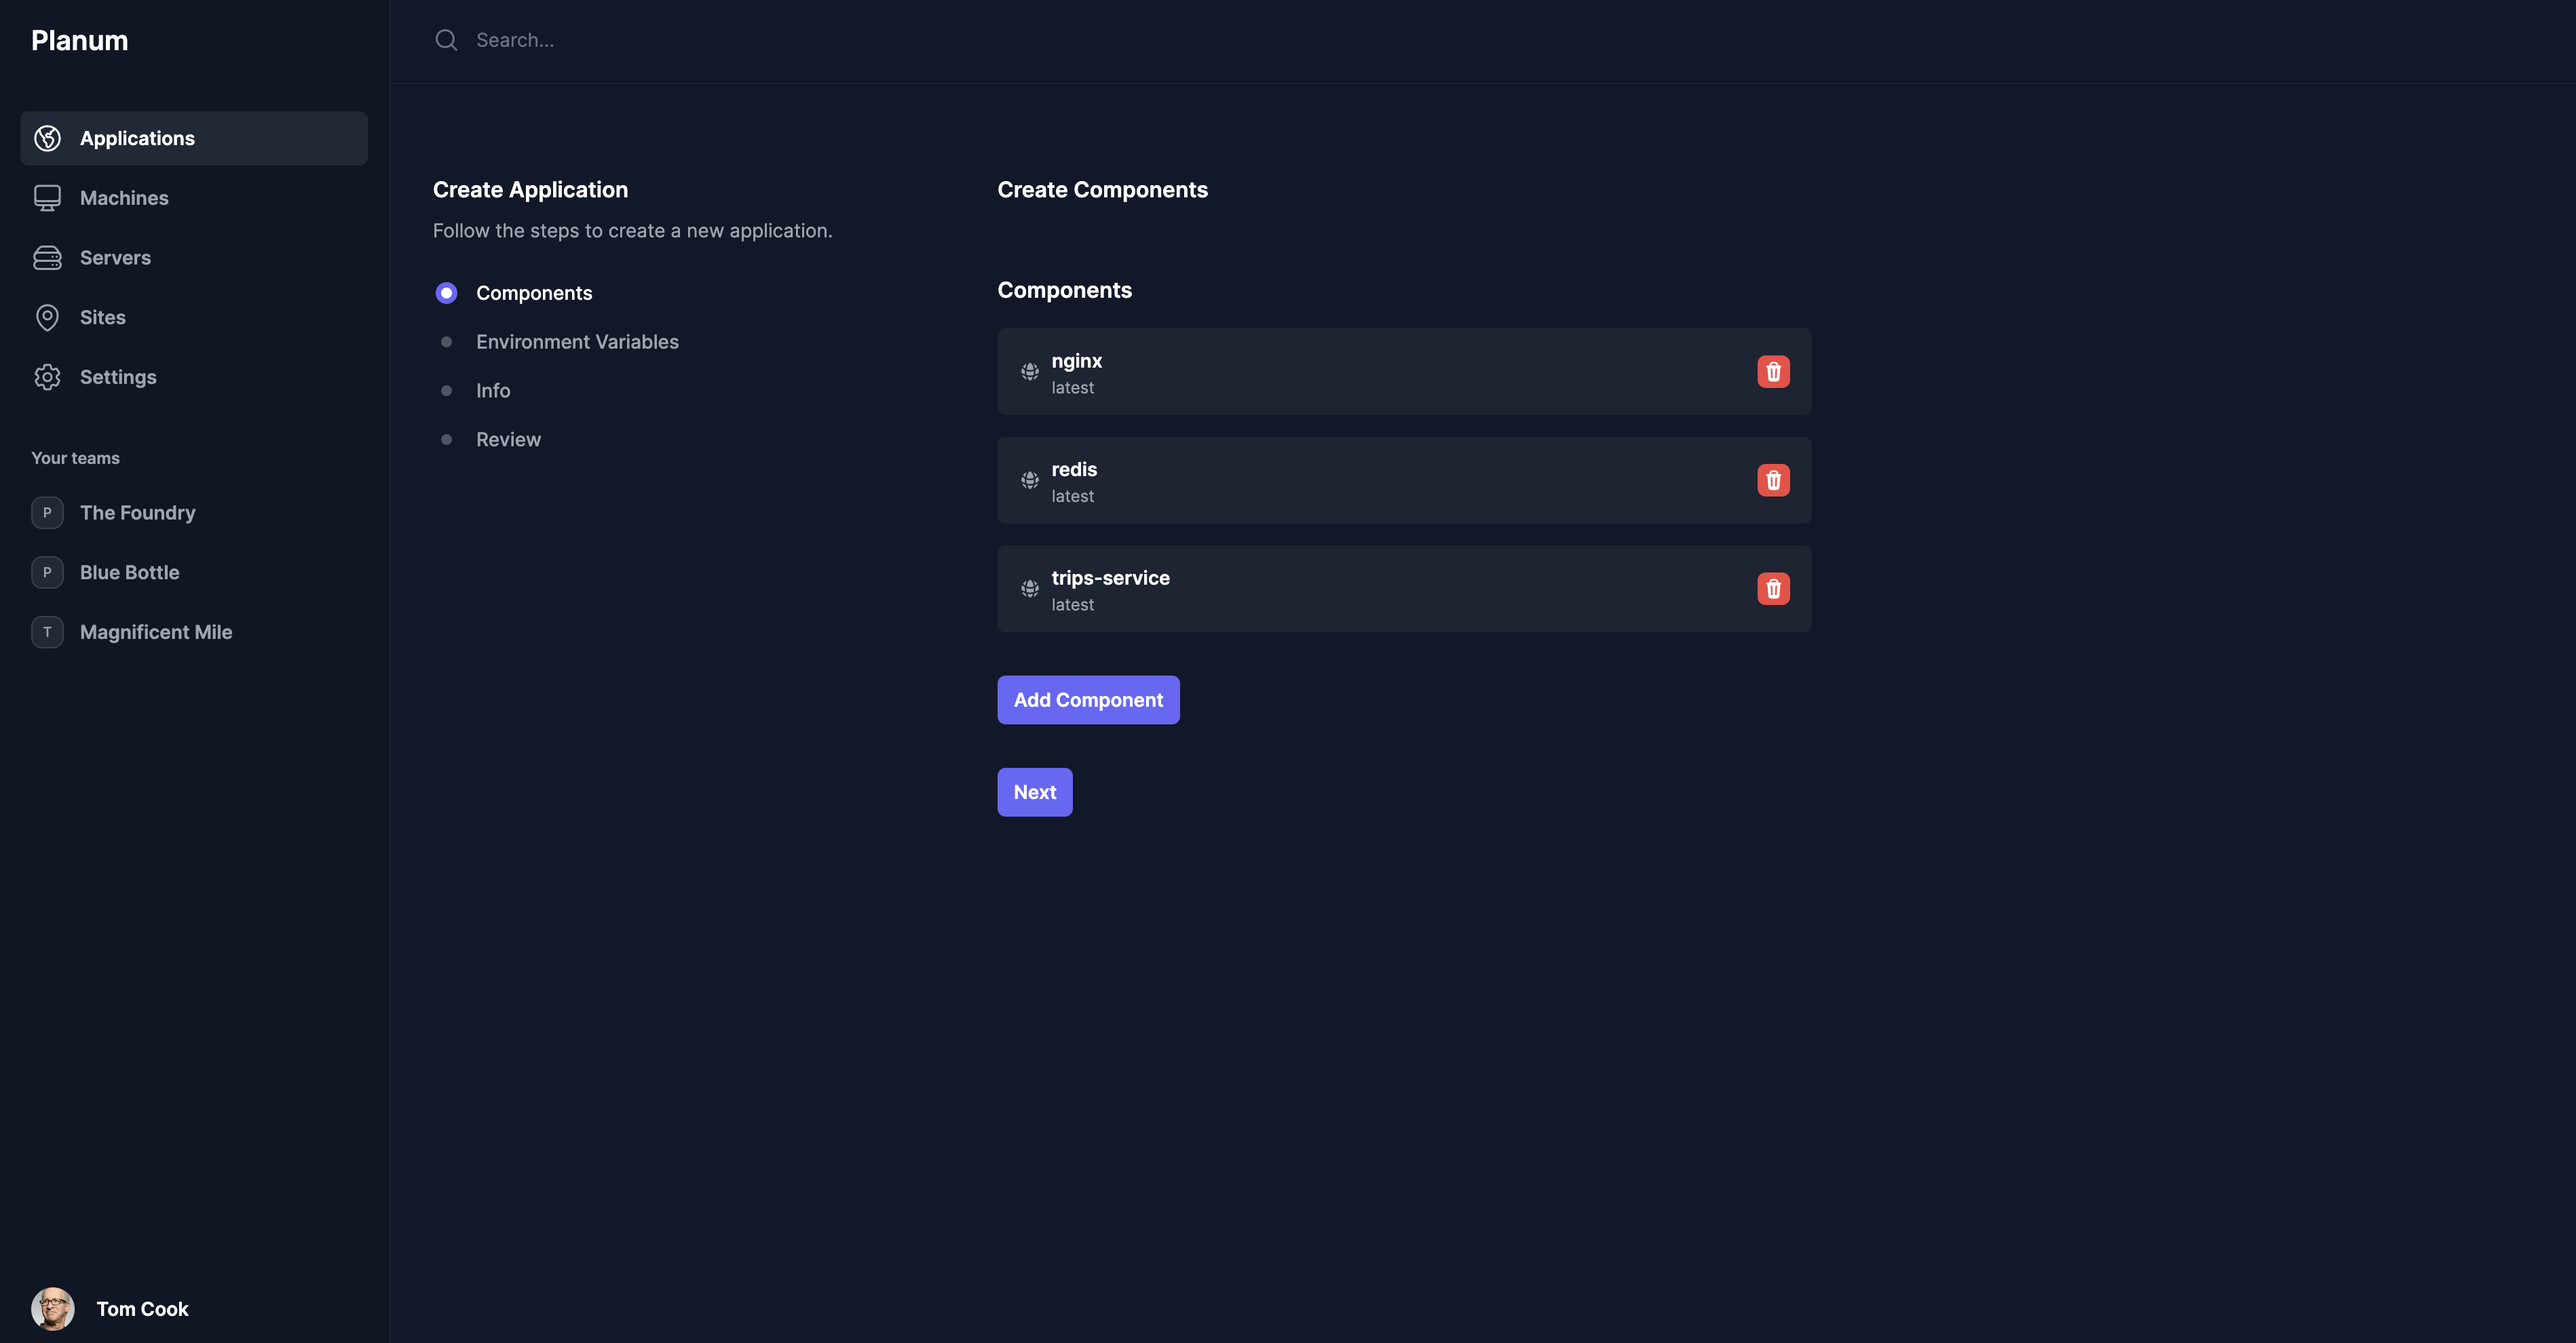The height and width of the screenshot is (1343, 2576).
Task: Click the search magnifier icon
Action: [x=446, y=40]
